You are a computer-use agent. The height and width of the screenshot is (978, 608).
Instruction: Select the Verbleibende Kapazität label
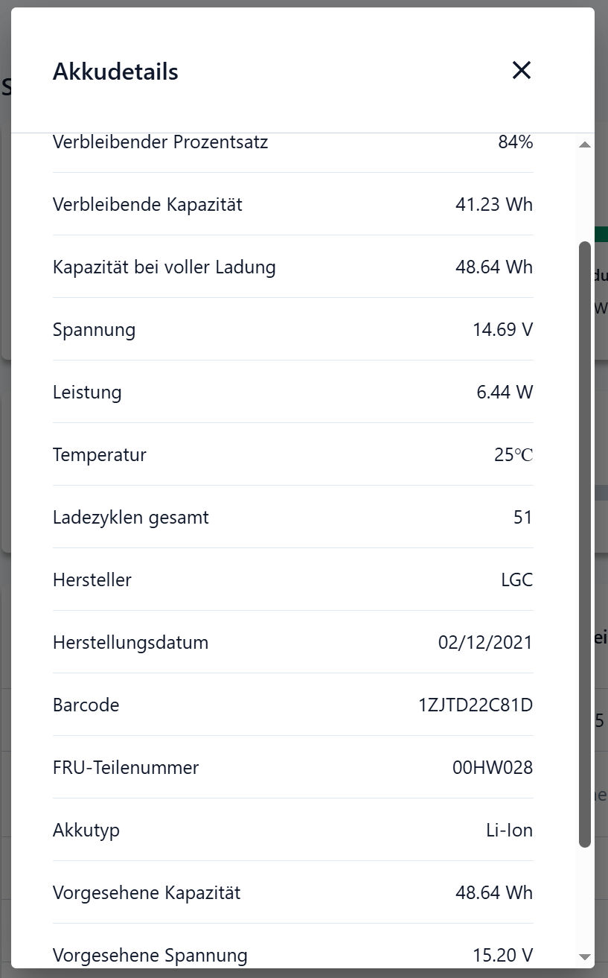(x=147, y=204)
